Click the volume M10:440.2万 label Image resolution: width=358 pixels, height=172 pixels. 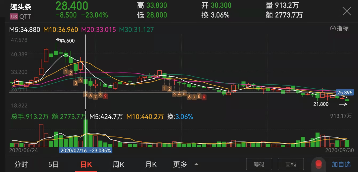coord(145,117)
